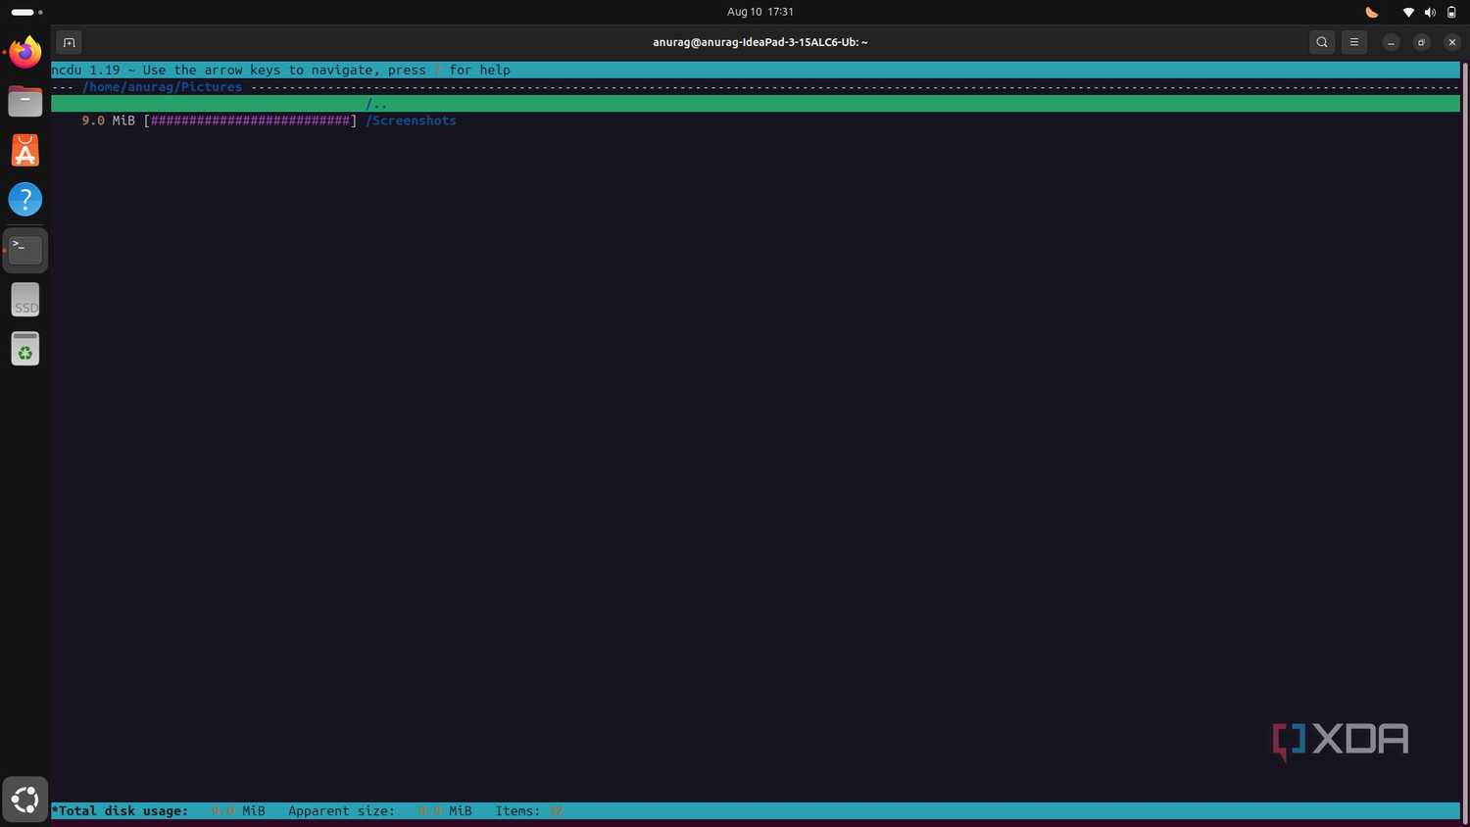Open the clock showing Aug 10 17:31
The width and height of the screenshot is (1470, 827).
click(760, 12)
